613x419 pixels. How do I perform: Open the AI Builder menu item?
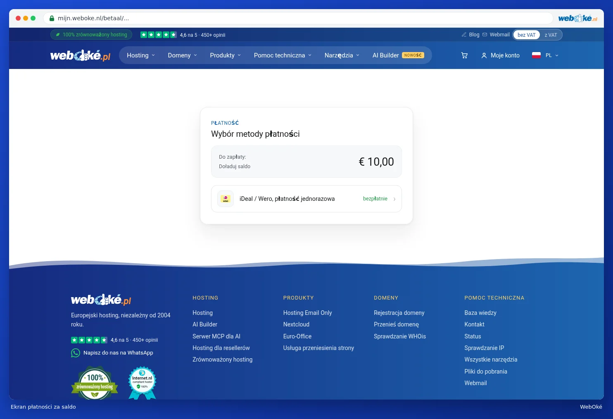point(398,55)
